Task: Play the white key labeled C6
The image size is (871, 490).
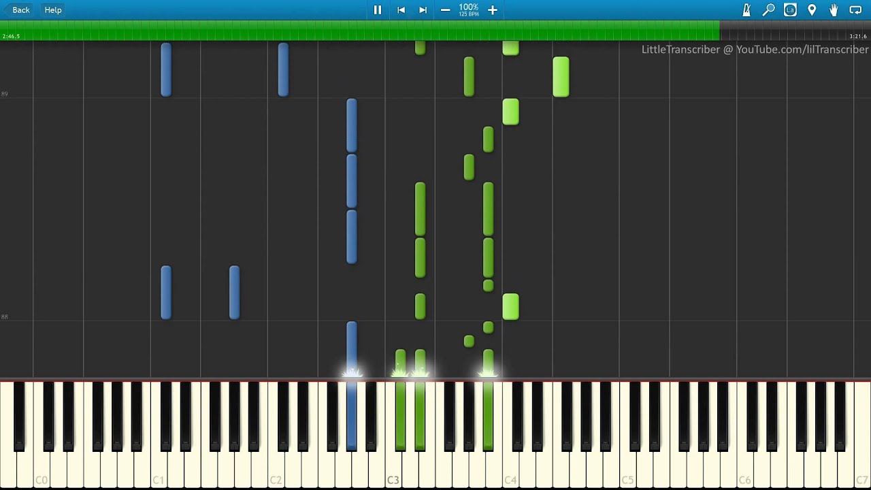Action: (744, 470)
